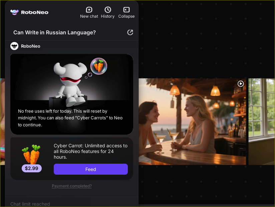Click the 'Cyber Carrot: Unlimited access' description
This screenshot has width=275, height=207.
(x=91, y=151)
